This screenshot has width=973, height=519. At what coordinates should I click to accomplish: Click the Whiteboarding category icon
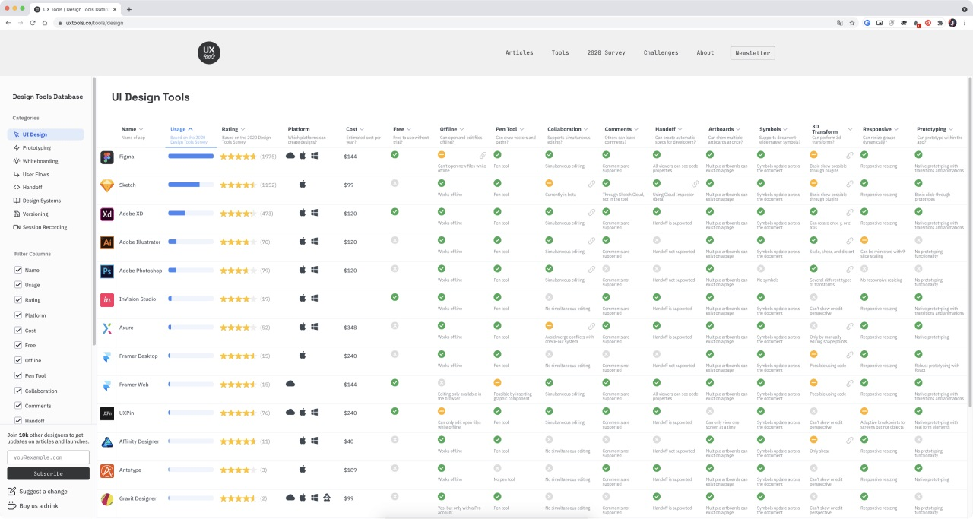click(17, 161)
